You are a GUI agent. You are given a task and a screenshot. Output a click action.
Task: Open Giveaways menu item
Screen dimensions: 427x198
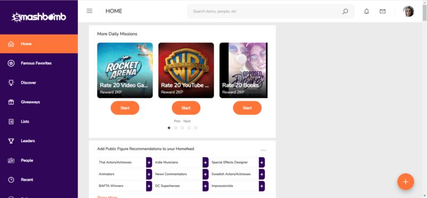coord(38,102)
